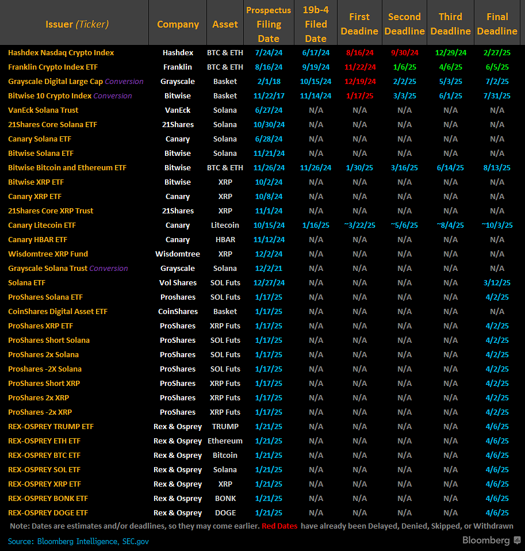Click the Red Dates note text at bottom

click(x=279, y=526)
